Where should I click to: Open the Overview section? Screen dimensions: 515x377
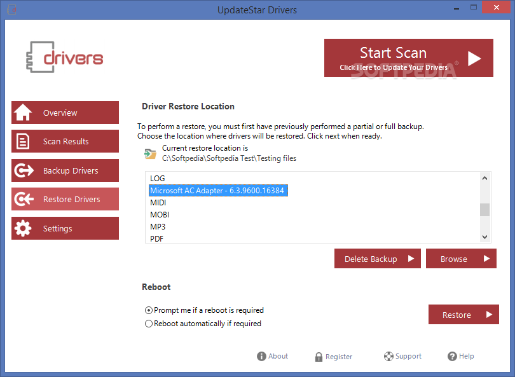pyautogui.click(x=65, y=113)
